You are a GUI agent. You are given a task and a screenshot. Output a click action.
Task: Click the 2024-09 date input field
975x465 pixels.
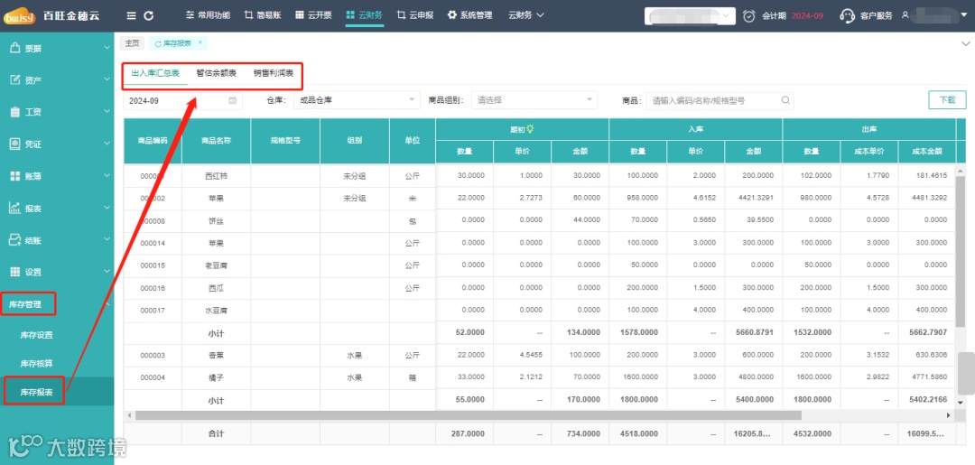click(x=182, y=100)
